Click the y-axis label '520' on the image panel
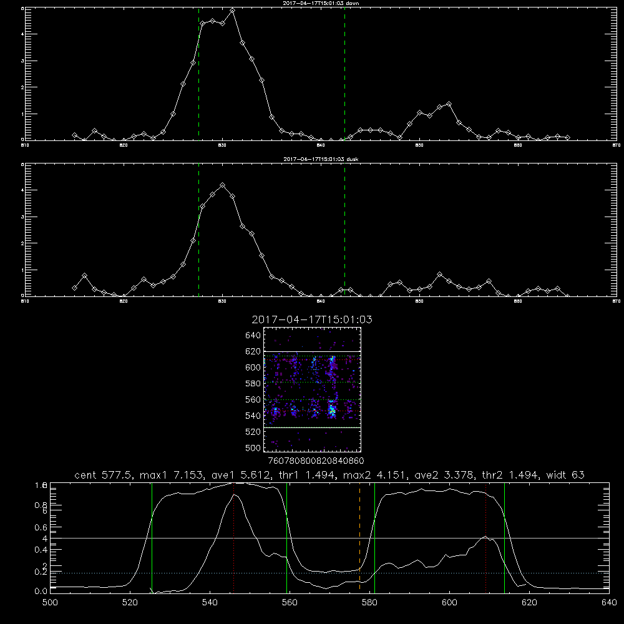The width and height of the screenshot is (624, 624). click(253, 432)
